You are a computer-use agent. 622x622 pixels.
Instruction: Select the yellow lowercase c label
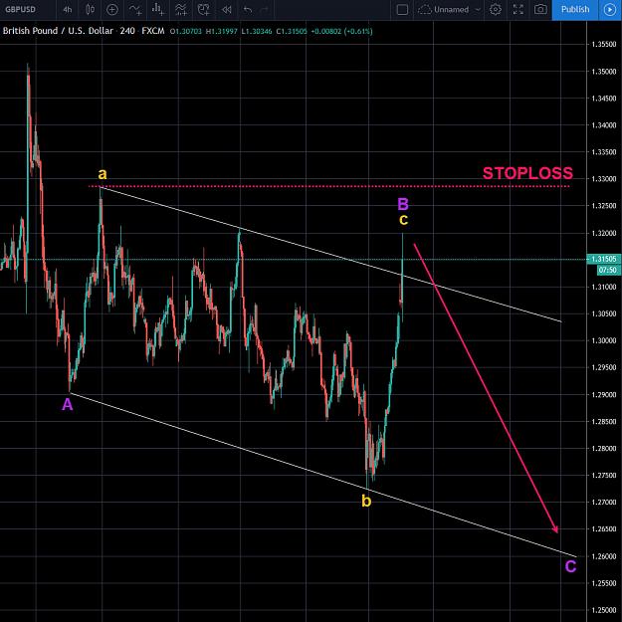tap(403, 219)
